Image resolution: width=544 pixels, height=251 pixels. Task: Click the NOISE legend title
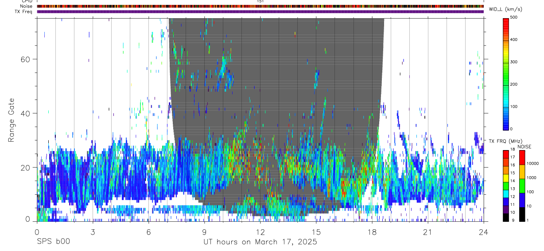tap(525, 147)
